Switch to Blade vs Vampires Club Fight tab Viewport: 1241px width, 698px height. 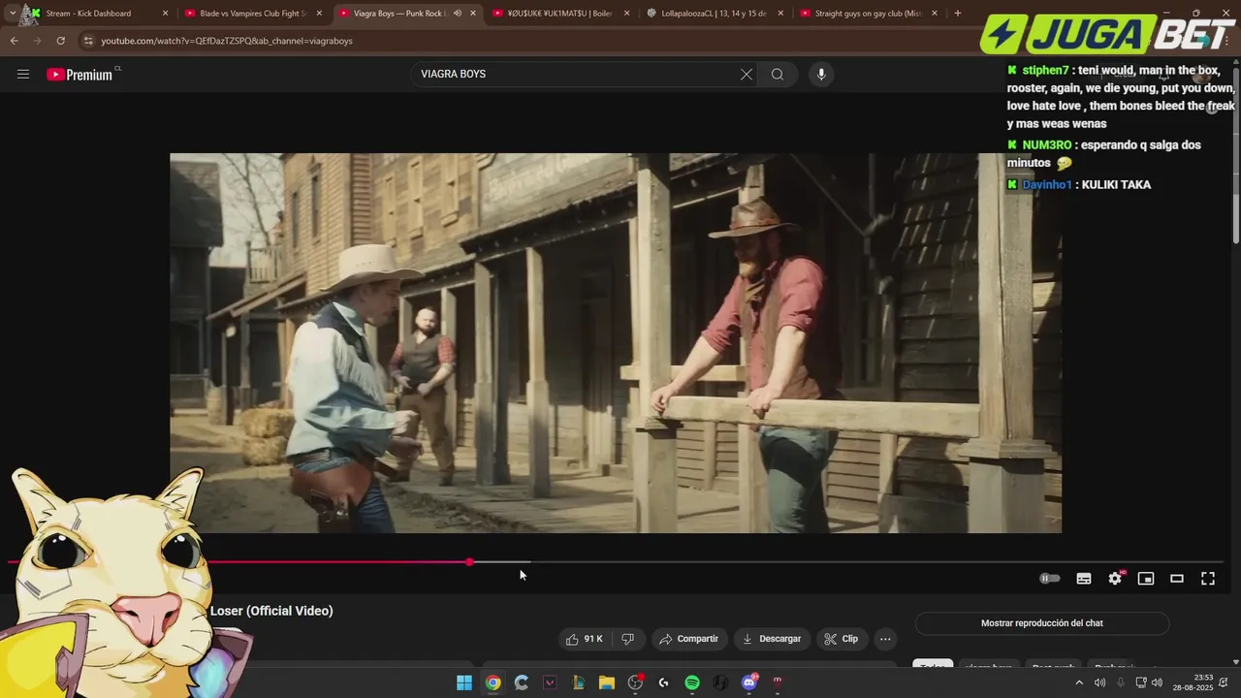(x=253, y=14)
